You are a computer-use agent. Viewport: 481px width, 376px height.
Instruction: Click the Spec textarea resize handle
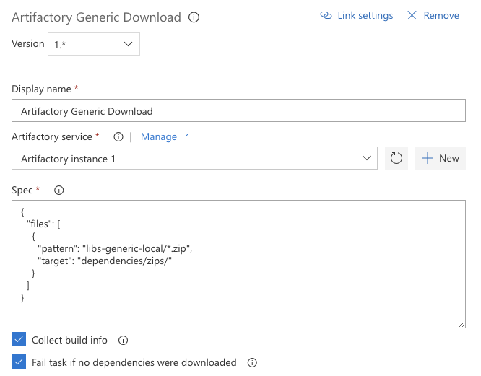pyautogui.click(x=461, y=325)
